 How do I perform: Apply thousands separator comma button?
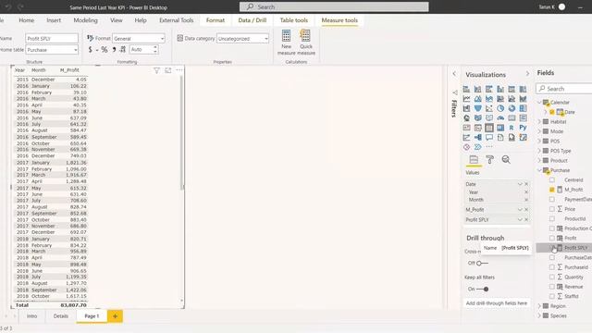(114, 49)
